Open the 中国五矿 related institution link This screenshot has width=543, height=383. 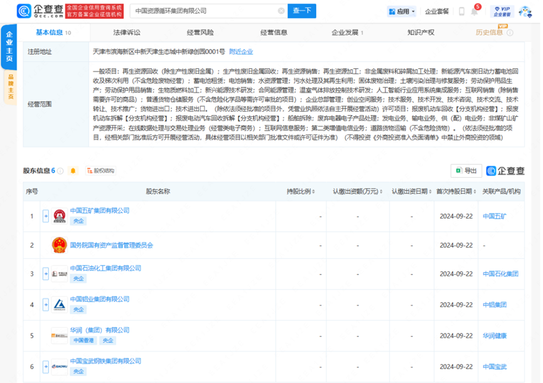coord(495,217)
